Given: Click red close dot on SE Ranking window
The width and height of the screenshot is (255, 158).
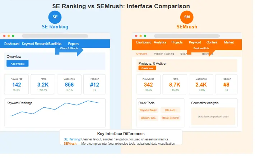Looking at the screenshot, I should (4, 36).
